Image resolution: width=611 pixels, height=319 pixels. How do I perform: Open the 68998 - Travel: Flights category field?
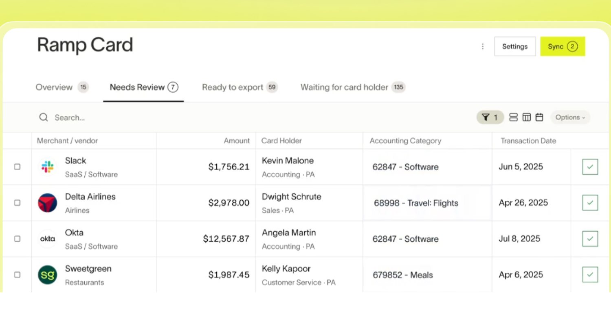click(x=427, y=203)
